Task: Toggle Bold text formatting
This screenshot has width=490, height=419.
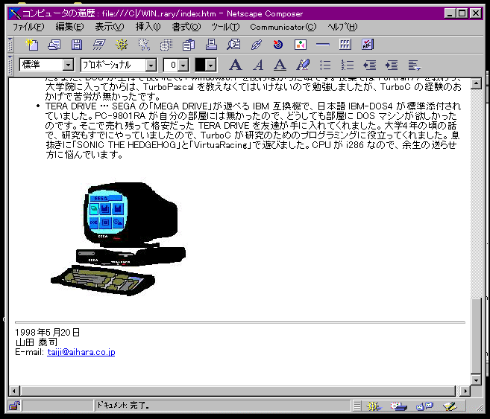Action: [235, 65]
